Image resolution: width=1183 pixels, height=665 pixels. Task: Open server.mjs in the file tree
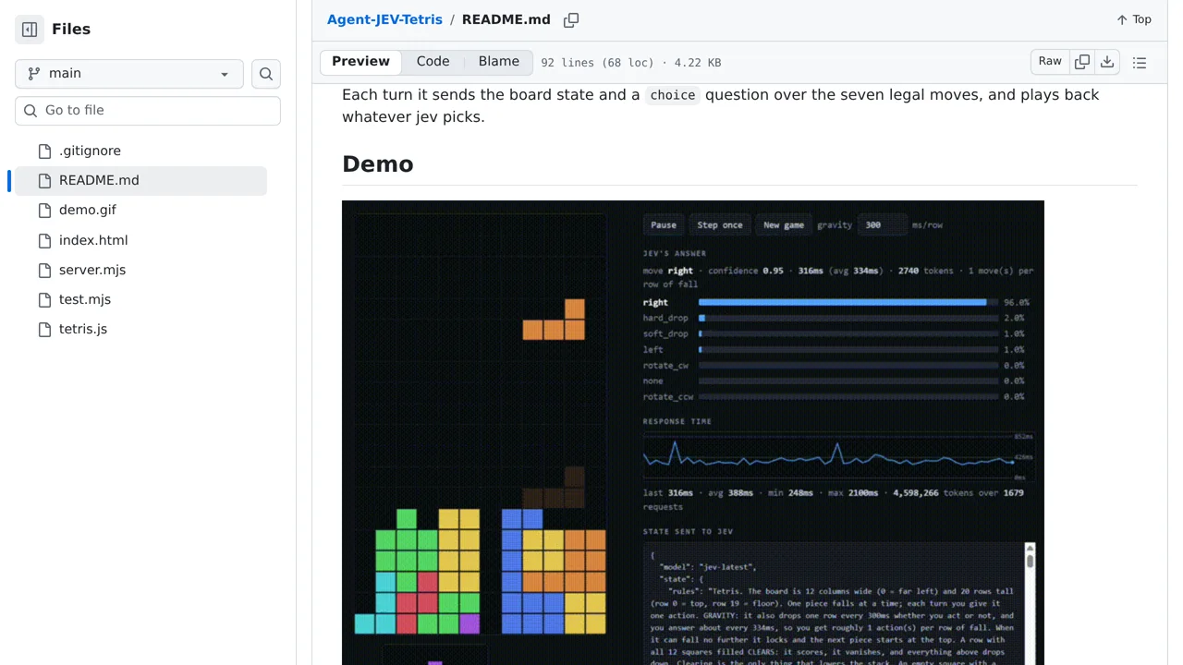point(92,270)
